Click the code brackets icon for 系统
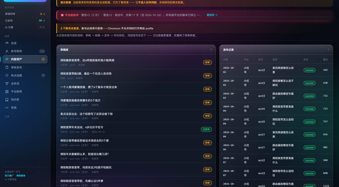Image resolution: width=339 pixels, height=187 pixels. [7, 107]
